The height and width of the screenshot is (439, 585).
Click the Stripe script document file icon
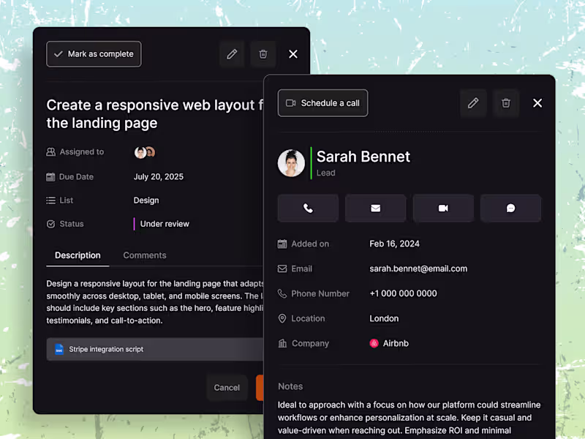(x=59, y=350)
